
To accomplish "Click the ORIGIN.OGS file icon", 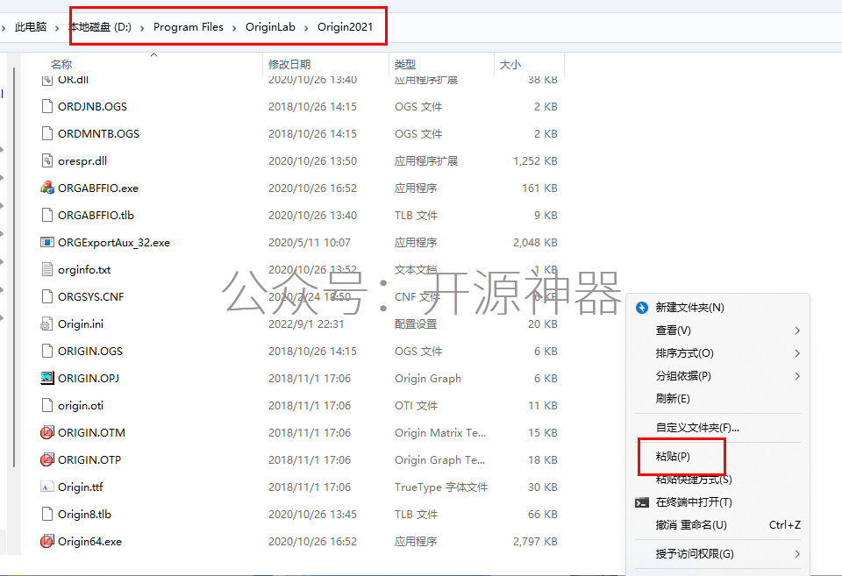I will click(47, 351).
